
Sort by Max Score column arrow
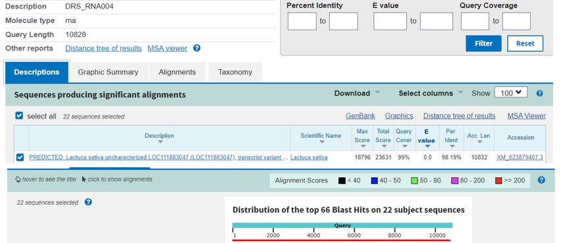tap(363, 146)
